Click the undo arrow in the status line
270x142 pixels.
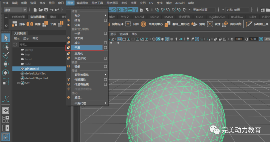coord(51,10)
